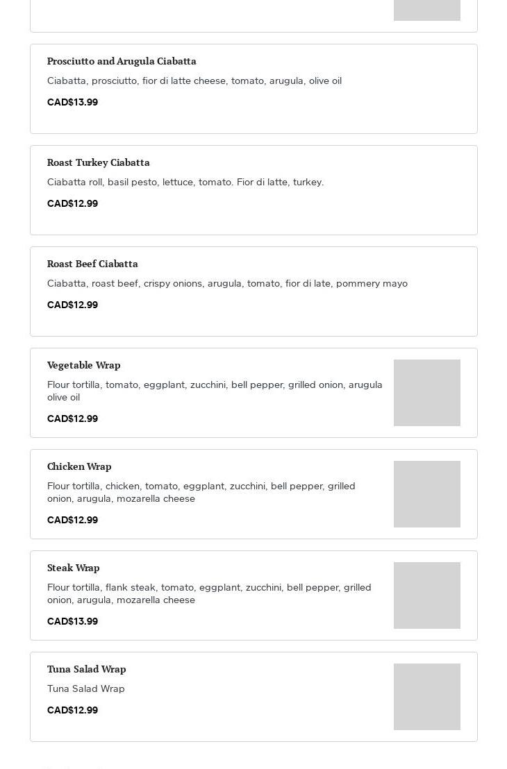Click the Steak Wrap title
This screenshot has width=507, height=769.
[74, 568]
